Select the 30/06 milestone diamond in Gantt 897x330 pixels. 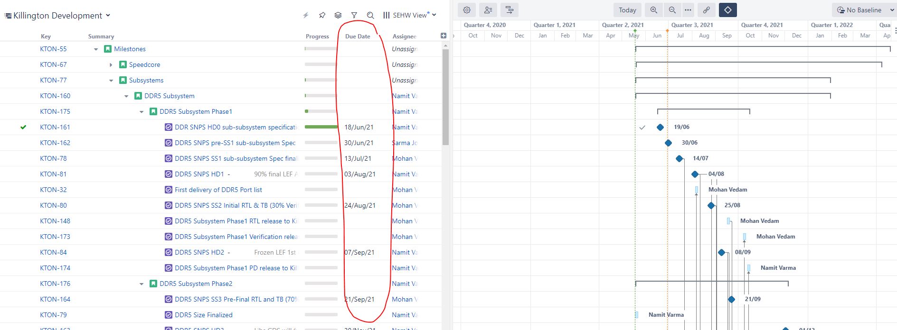coord(668,143)
